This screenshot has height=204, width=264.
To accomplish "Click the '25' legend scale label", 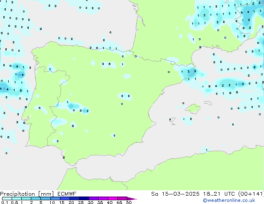I will click(x=81, y=202).
